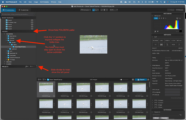Click the Presets button

180,10
